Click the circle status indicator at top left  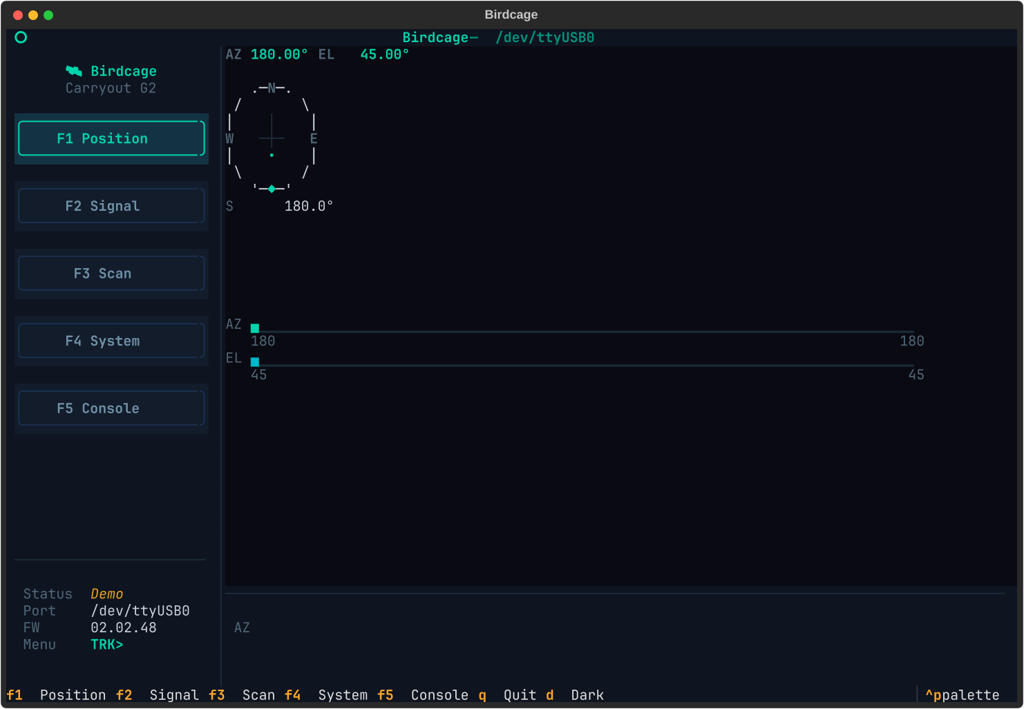pyautogui.click(x=21, y=37)
